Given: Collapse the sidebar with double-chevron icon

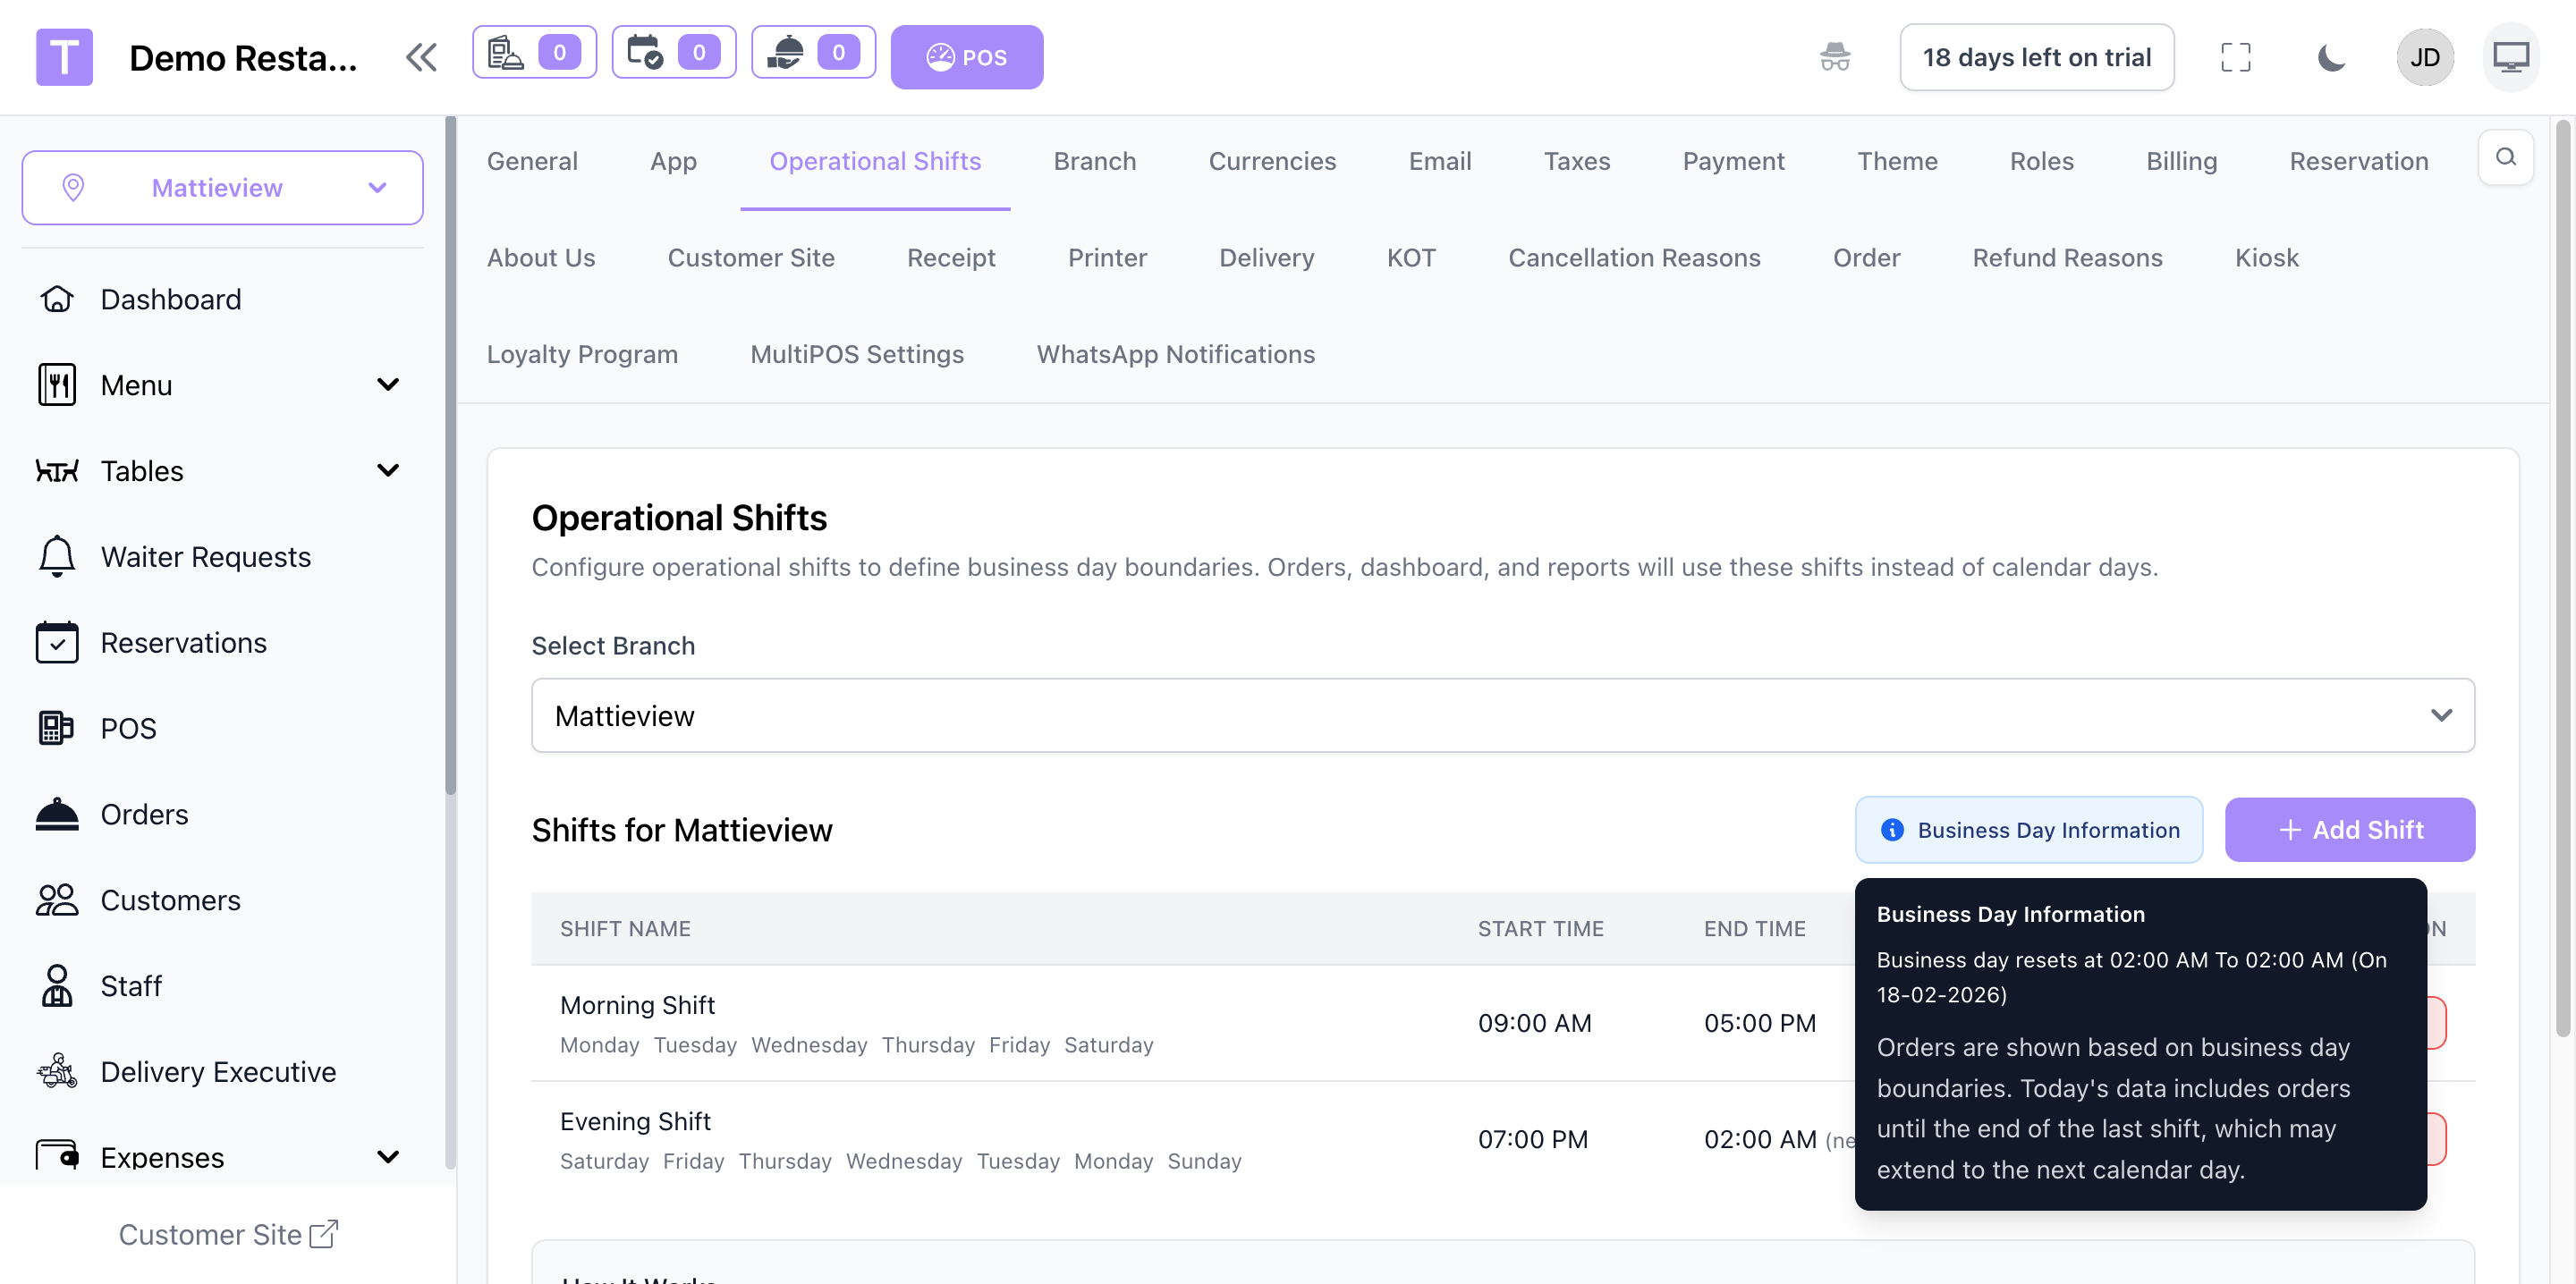Looking at the screenshot, I should click(x=421, y=57).
